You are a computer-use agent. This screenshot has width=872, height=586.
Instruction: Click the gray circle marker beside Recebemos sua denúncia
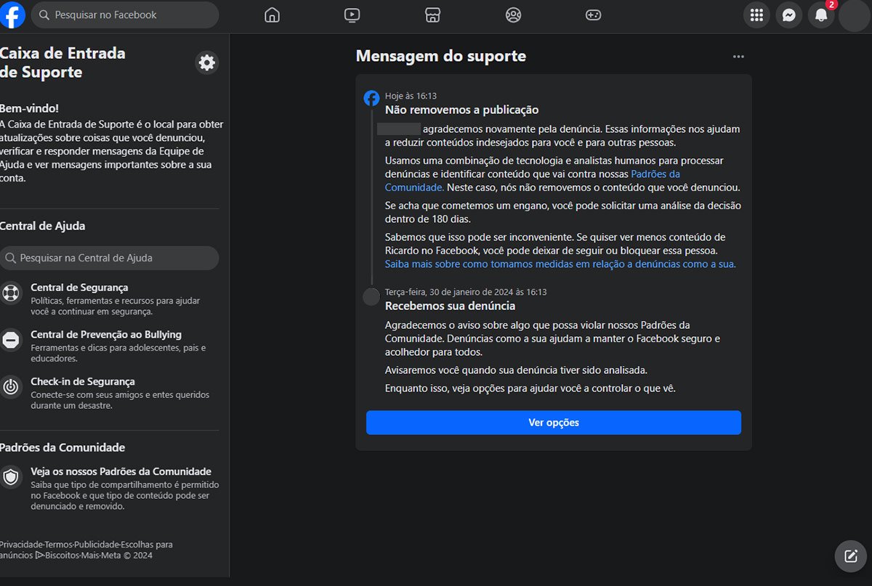[x=371, y=296]
